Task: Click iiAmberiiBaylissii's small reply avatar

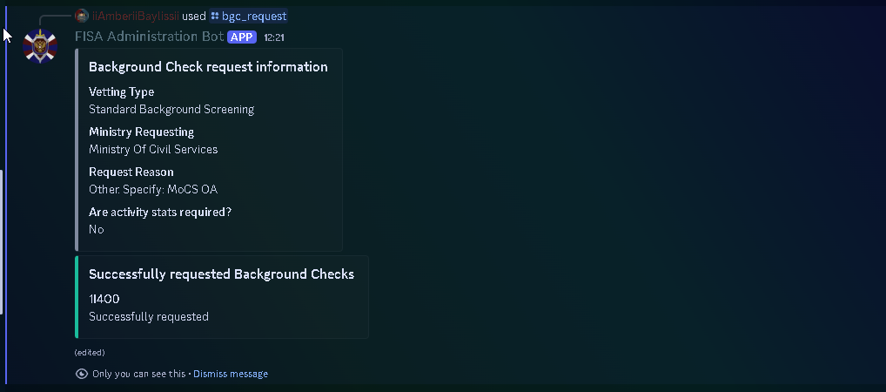Action: [82, 16]
